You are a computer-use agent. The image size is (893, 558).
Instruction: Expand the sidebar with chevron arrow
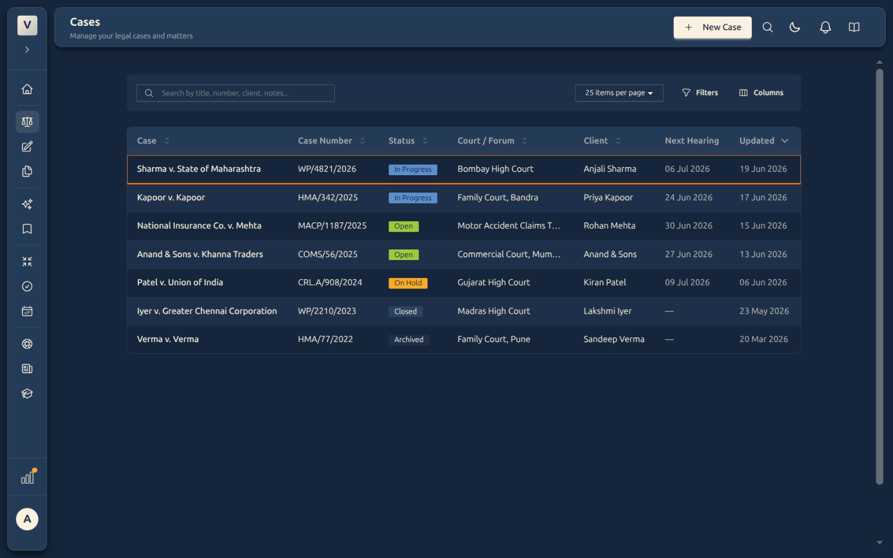27,50
